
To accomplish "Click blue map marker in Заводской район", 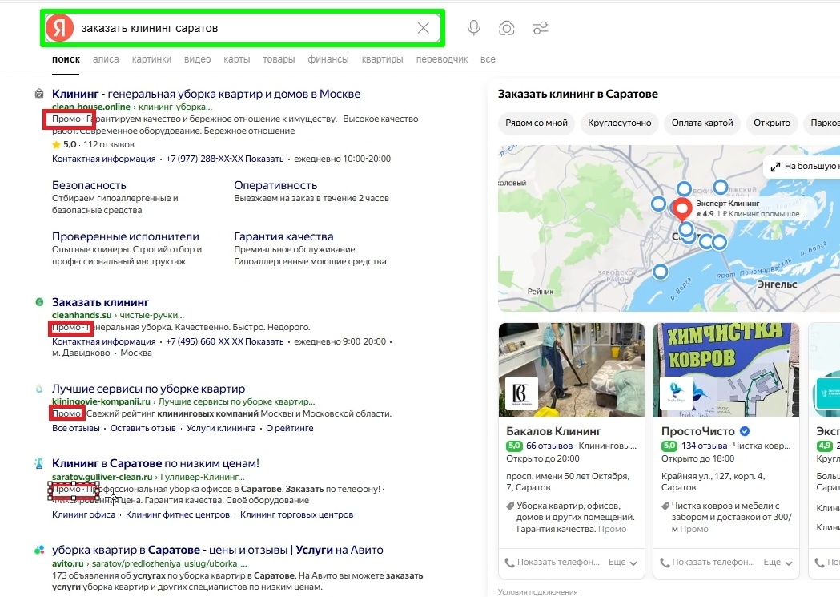I will point(661,272).
